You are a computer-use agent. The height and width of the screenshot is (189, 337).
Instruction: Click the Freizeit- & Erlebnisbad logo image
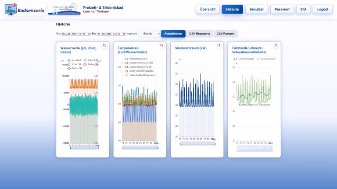coord(64,9)
